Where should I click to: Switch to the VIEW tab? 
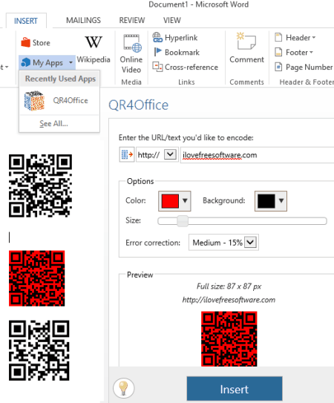pyautogui.click(x=172, y=20)
